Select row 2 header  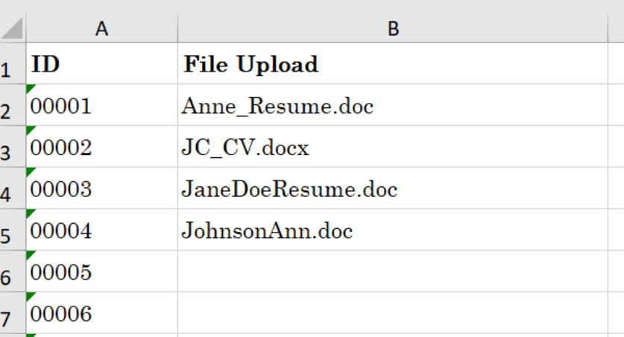click(x=13, y=105)
